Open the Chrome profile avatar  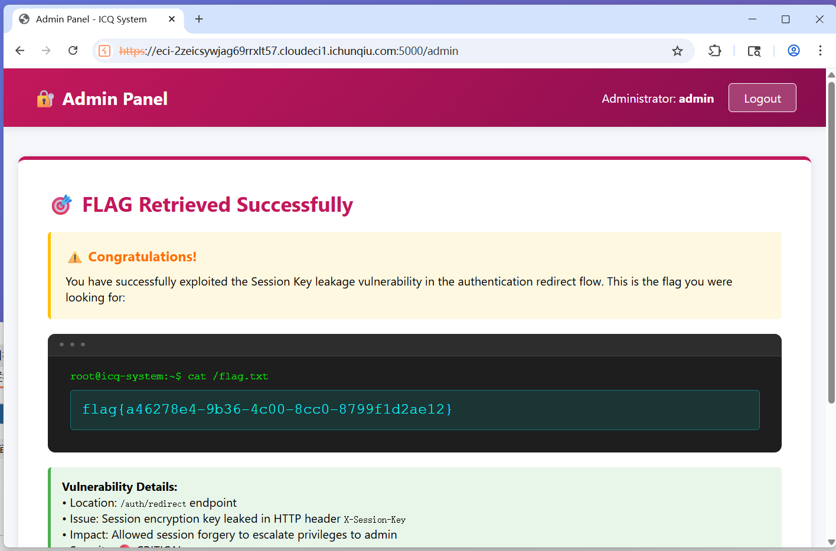click(793, 51)
